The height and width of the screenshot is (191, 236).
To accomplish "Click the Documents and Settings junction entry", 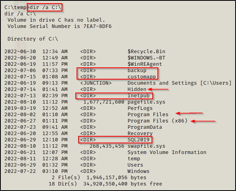I will coord(118,83).
